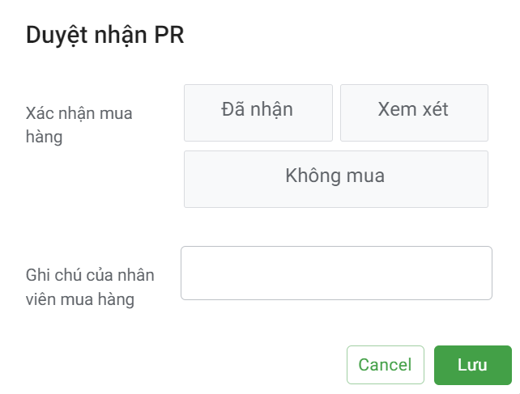
Task: Set purchase confirmation to "Xem xét"
Action: 413,112
